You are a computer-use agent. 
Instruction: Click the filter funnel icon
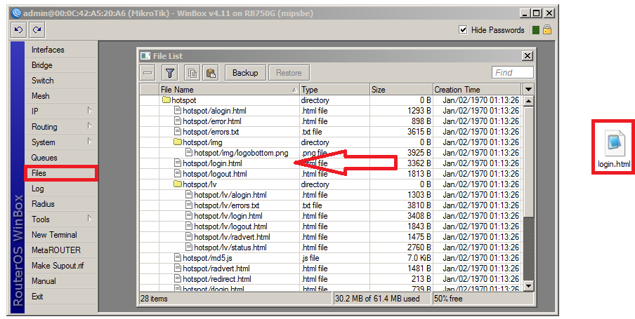click(169, 72)
